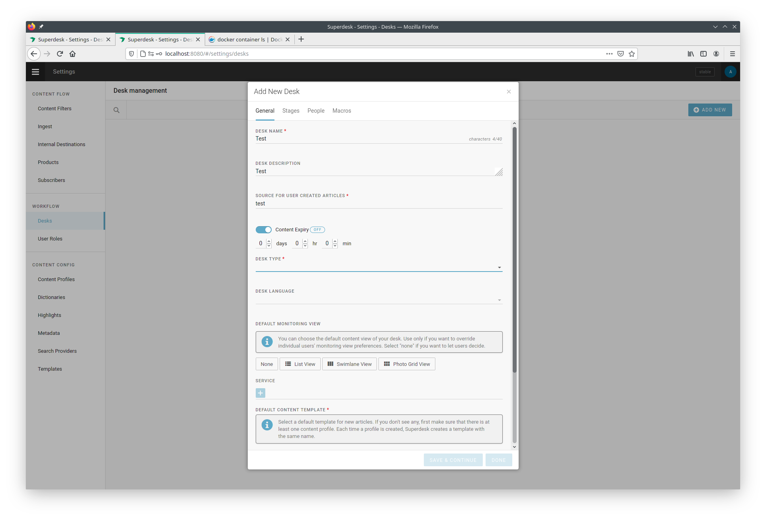
Task: Increment the days value stepper
Action: point(269,241)
